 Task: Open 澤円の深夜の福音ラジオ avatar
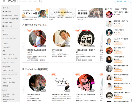[109, 68]
